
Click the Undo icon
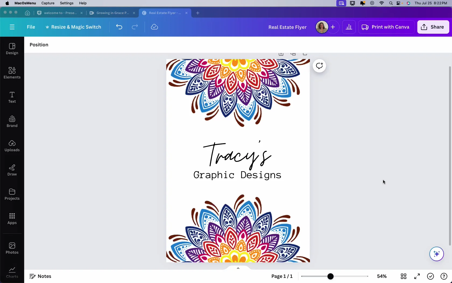[119, 27]
